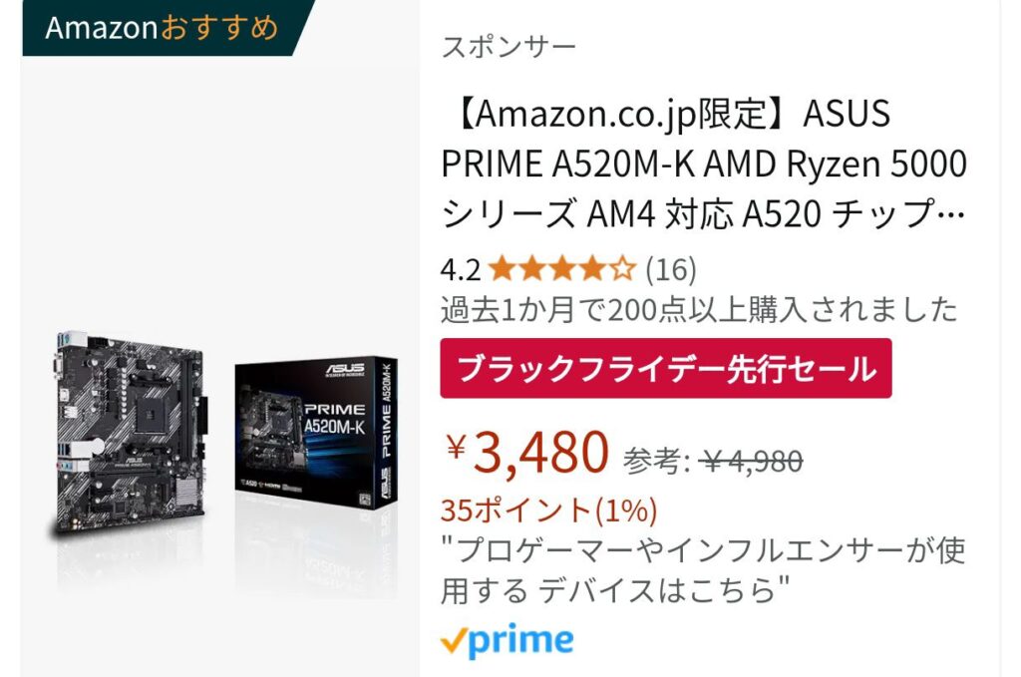Click the empty fifth star
The width and height of the screenshot is (1021, 677).
(x=622, y=269)
